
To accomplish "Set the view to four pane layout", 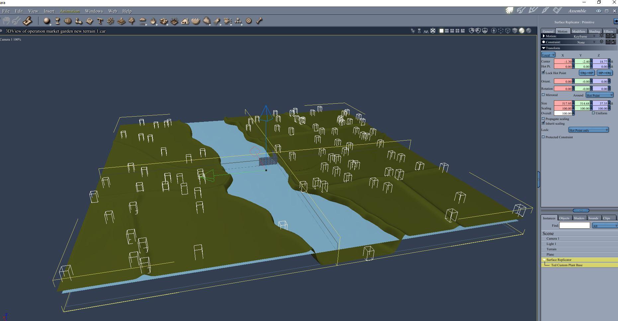I will pos(457,31).
